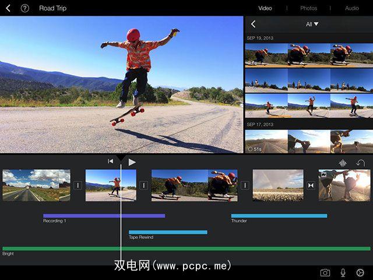Switch to the Audio tab
This screenshot has width=373, height=280.
coord(352,8)
